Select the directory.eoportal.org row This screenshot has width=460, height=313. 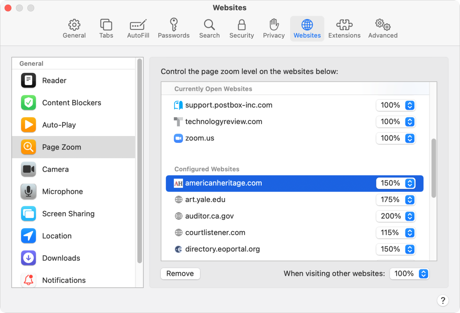295,249
